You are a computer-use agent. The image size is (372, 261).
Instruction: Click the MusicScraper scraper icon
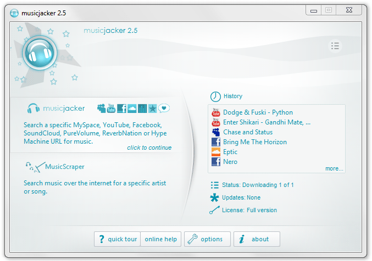35,167
